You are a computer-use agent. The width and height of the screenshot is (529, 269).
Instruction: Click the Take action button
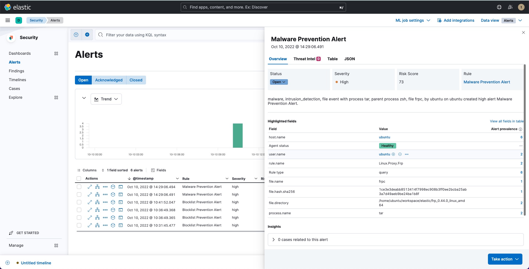505,259
